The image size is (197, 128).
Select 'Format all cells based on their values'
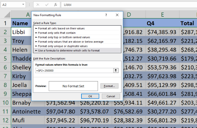[x=77, y=28]
